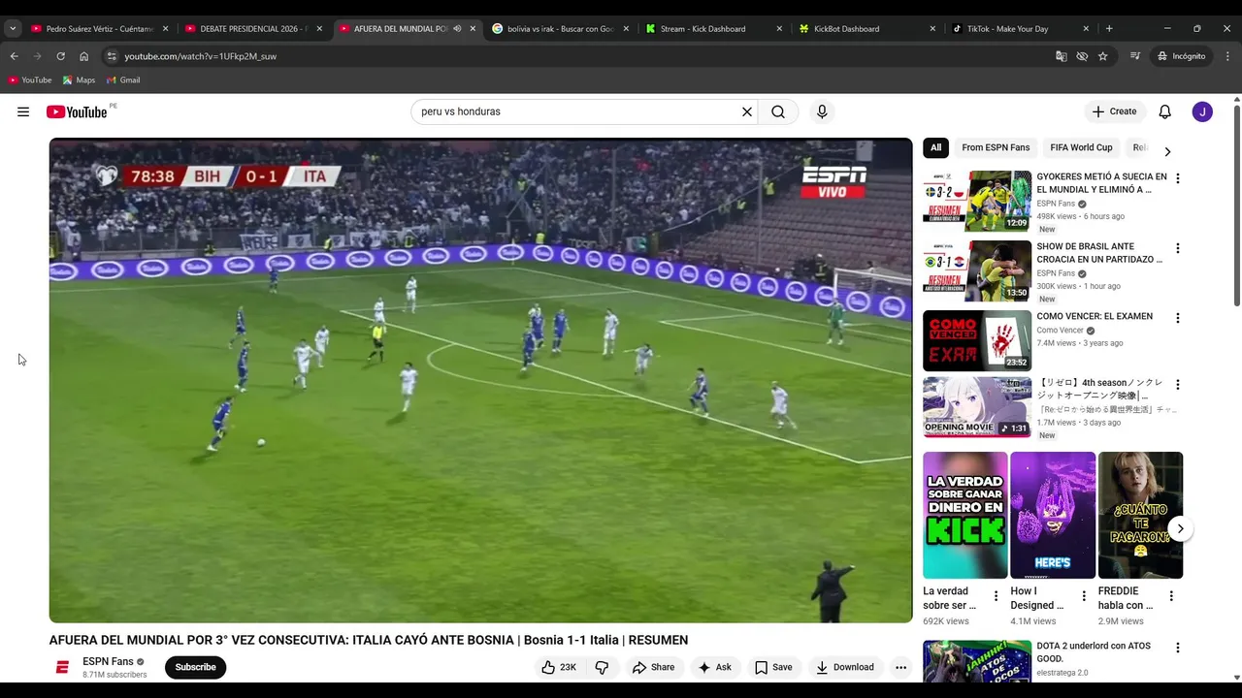The height and width of the screenshot is (698, 1242).
Task: Subscribe to the ESPN Fans channel
Action: 195,667
